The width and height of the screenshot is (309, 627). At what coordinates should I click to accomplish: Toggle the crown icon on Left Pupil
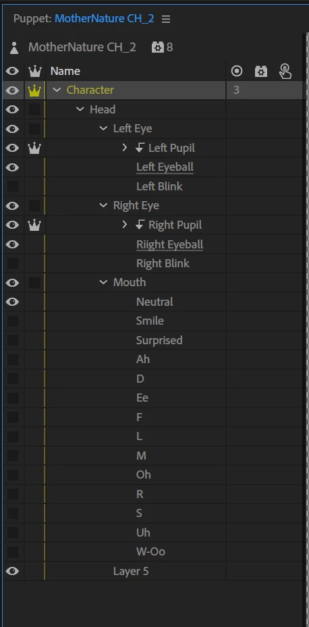tap(35, 148)
